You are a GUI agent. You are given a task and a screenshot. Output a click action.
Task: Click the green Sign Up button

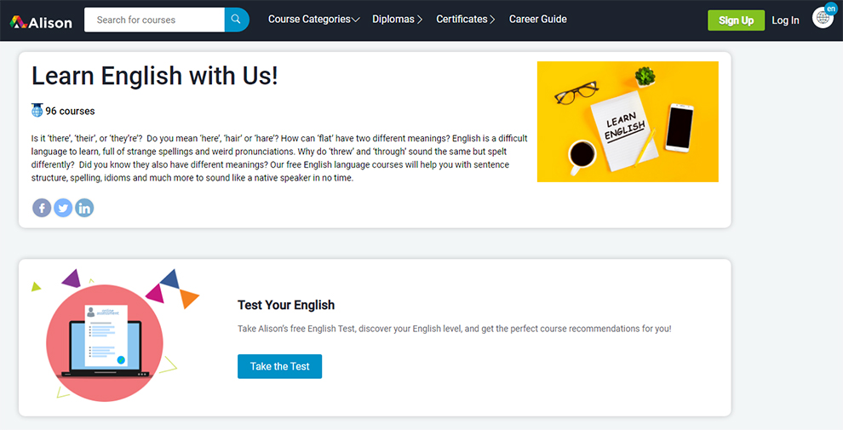736,20
